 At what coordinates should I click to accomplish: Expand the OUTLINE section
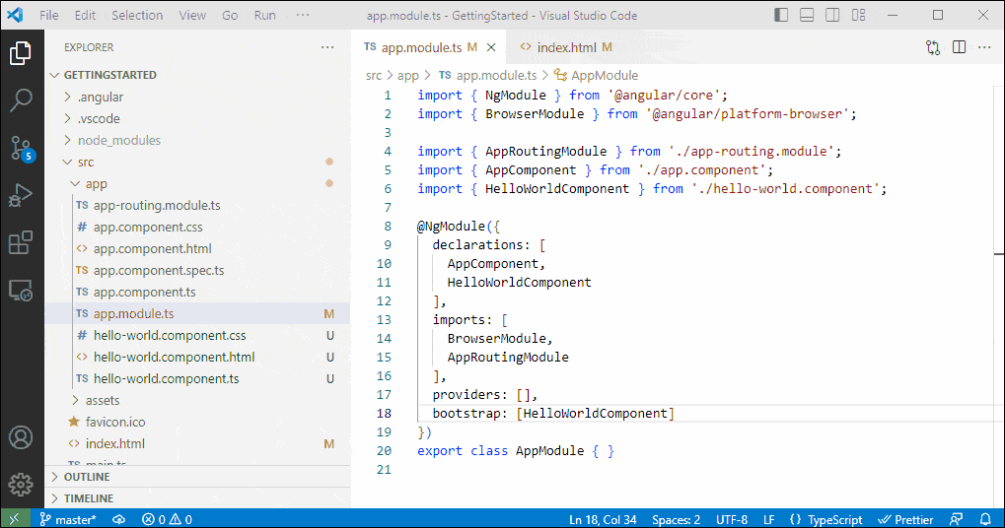(87, 477)
